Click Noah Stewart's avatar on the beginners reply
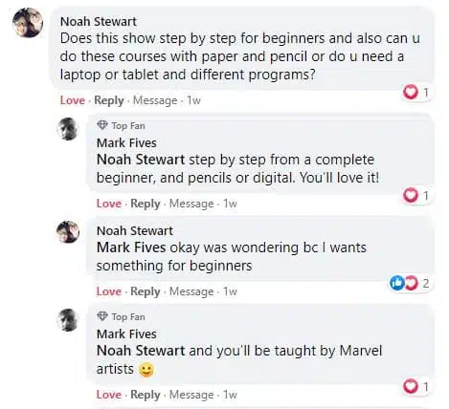 [68, 232]
